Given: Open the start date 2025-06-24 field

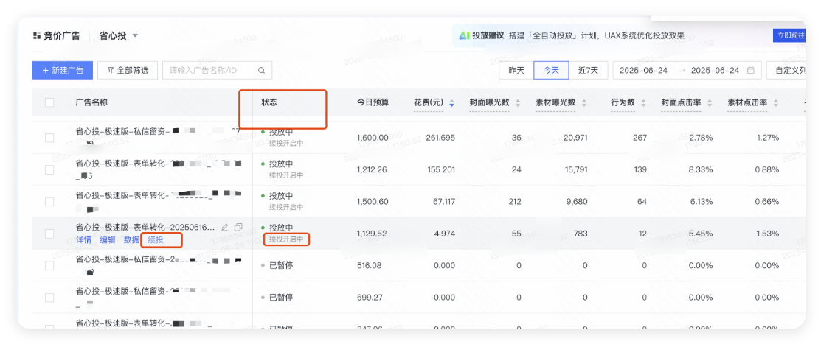Looking at the screenshot, I should pyautogui.click(x=643, y=70).
